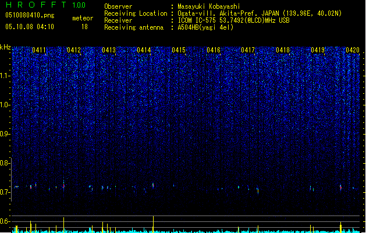
Task: Click the 0418 time marker
Action: [283, 50]
